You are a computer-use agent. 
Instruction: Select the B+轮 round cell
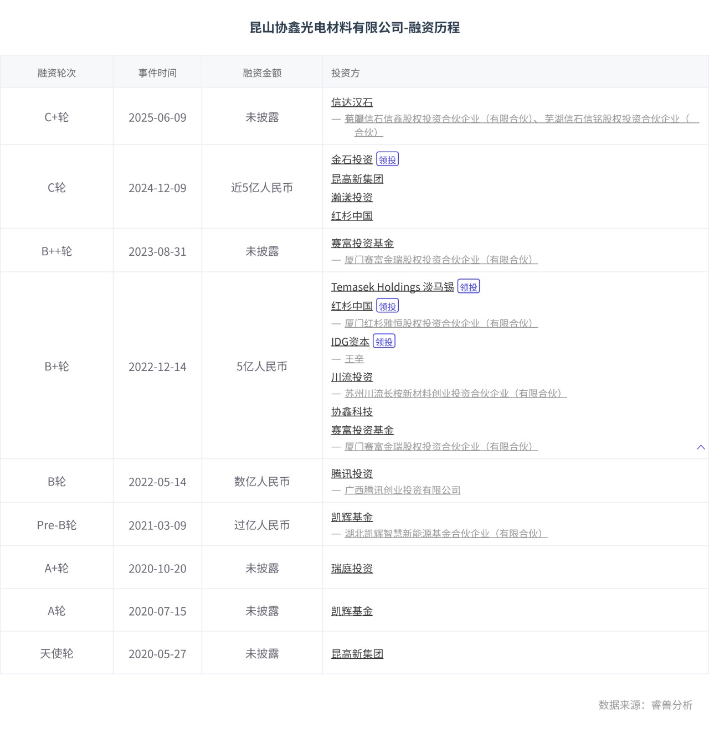point(56,366)
